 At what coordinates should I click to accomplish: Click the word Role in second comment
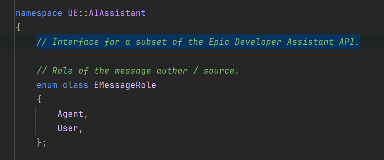[63, 71]
